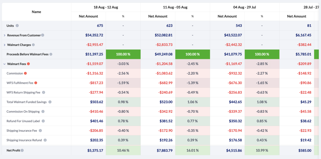This screenshot has height=159, width=321.
Task: Click the info icon beside Units
Action: pyautogui.click(x=17, y=26)
